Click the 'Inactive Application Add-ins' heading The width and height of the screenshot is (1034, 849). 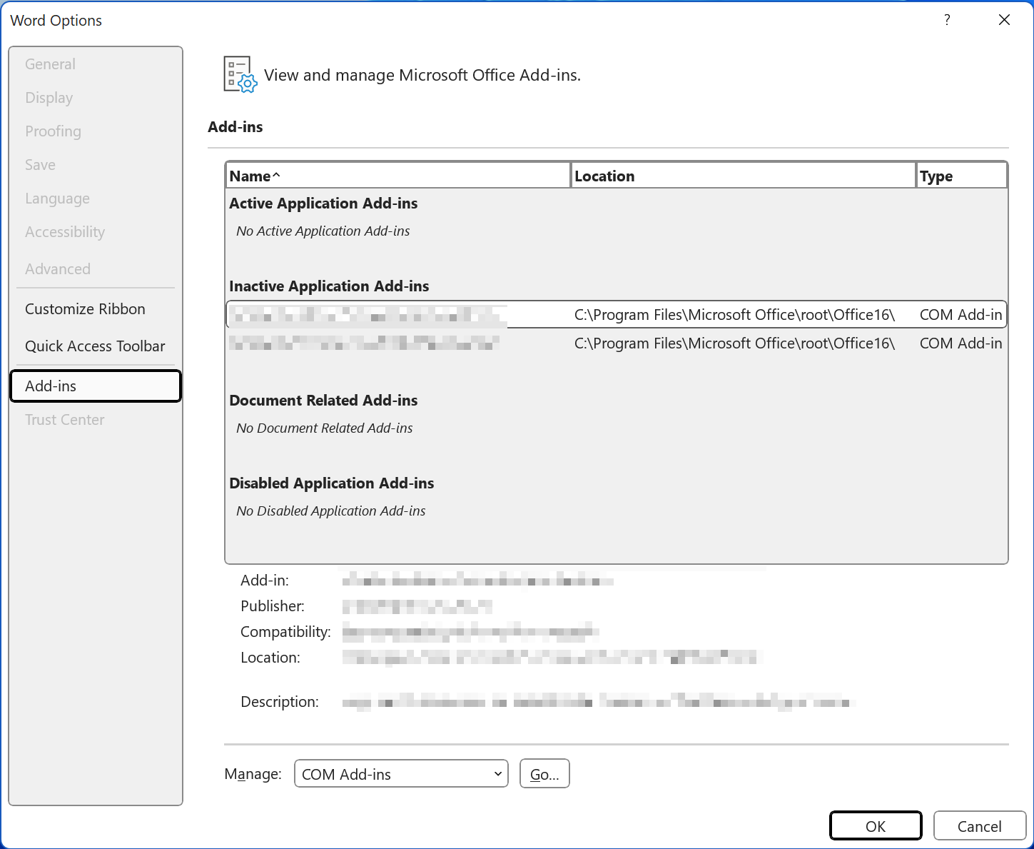(329, 286)
